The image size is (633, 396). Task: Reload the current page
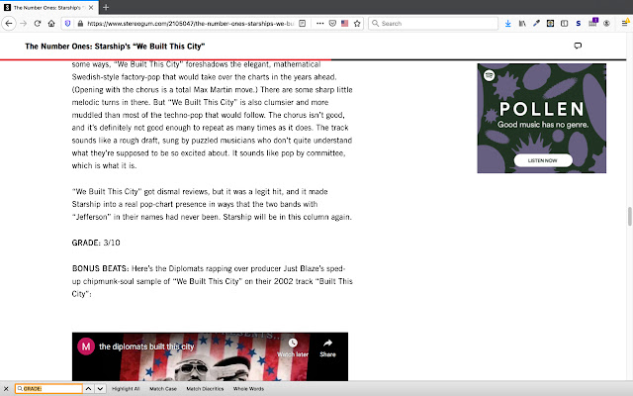[38, 24]
